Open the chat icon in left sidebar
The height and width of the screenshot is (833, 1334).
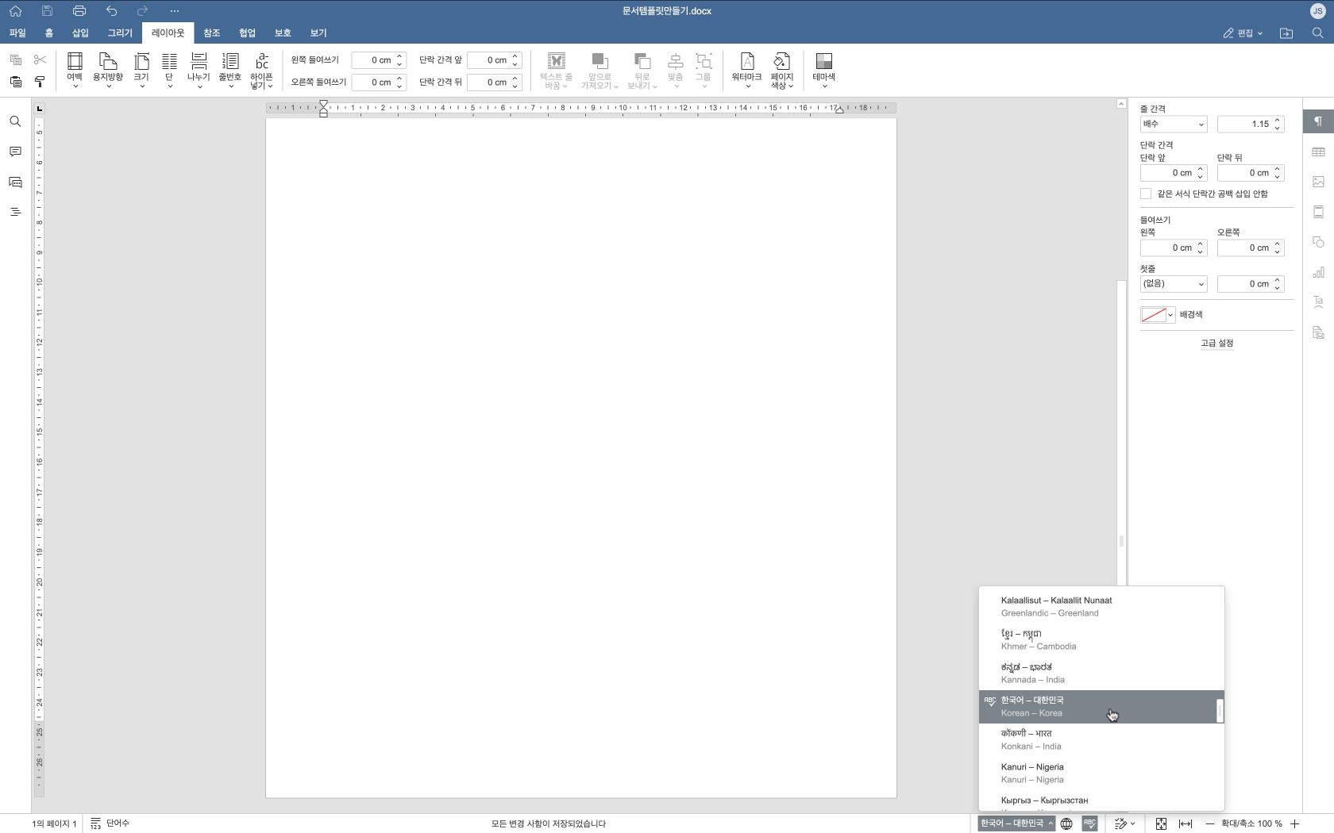click(15, 182)
